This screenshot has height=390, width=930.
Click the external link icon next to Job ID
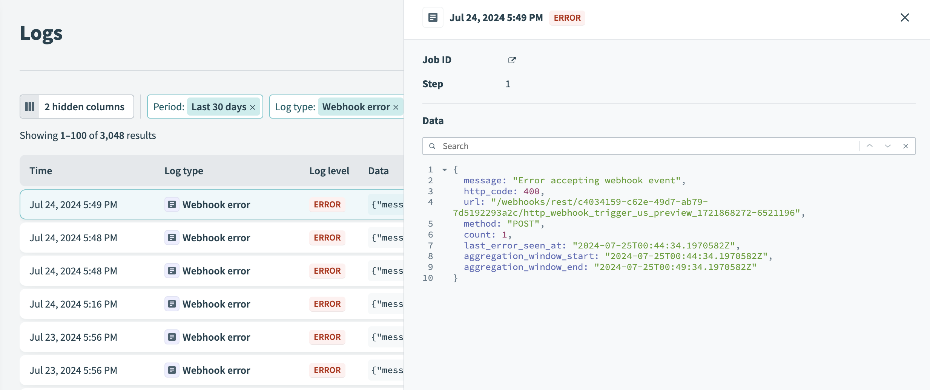(x=512, y=59)
